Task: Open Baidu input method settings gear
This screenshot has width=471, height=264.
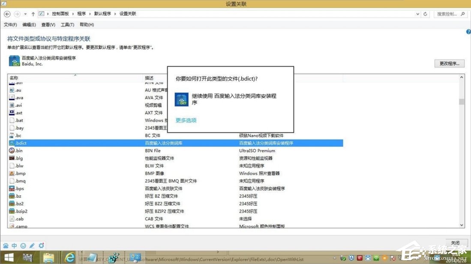Action: 42,246
